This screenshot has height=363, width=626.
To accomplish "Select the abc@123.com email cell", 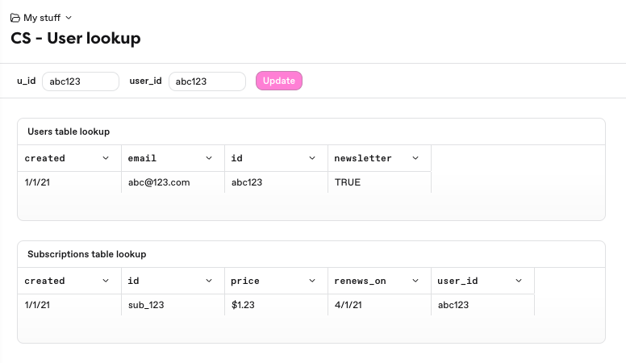I will tap(173, 182).
